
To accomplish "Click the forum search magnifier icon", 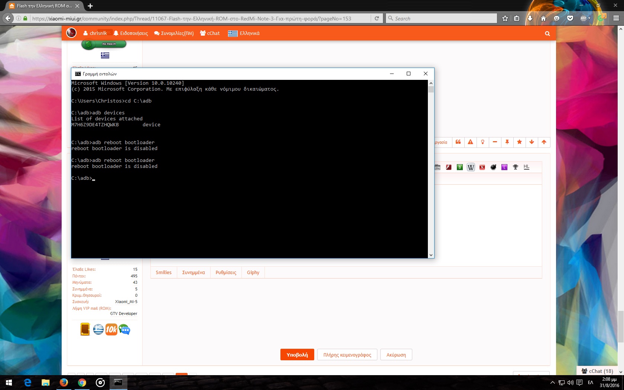I will 547,33.
